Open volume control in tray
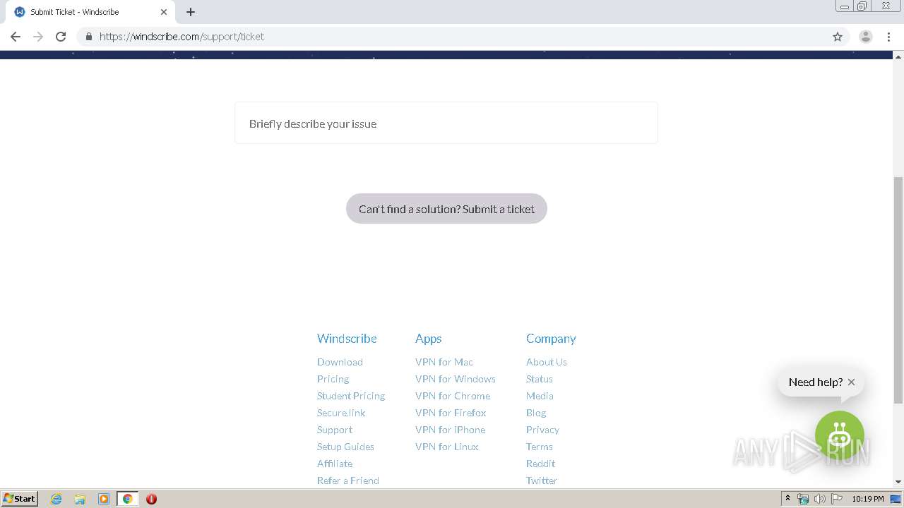Viewport: 904px width, 508px height. point(820,499)
